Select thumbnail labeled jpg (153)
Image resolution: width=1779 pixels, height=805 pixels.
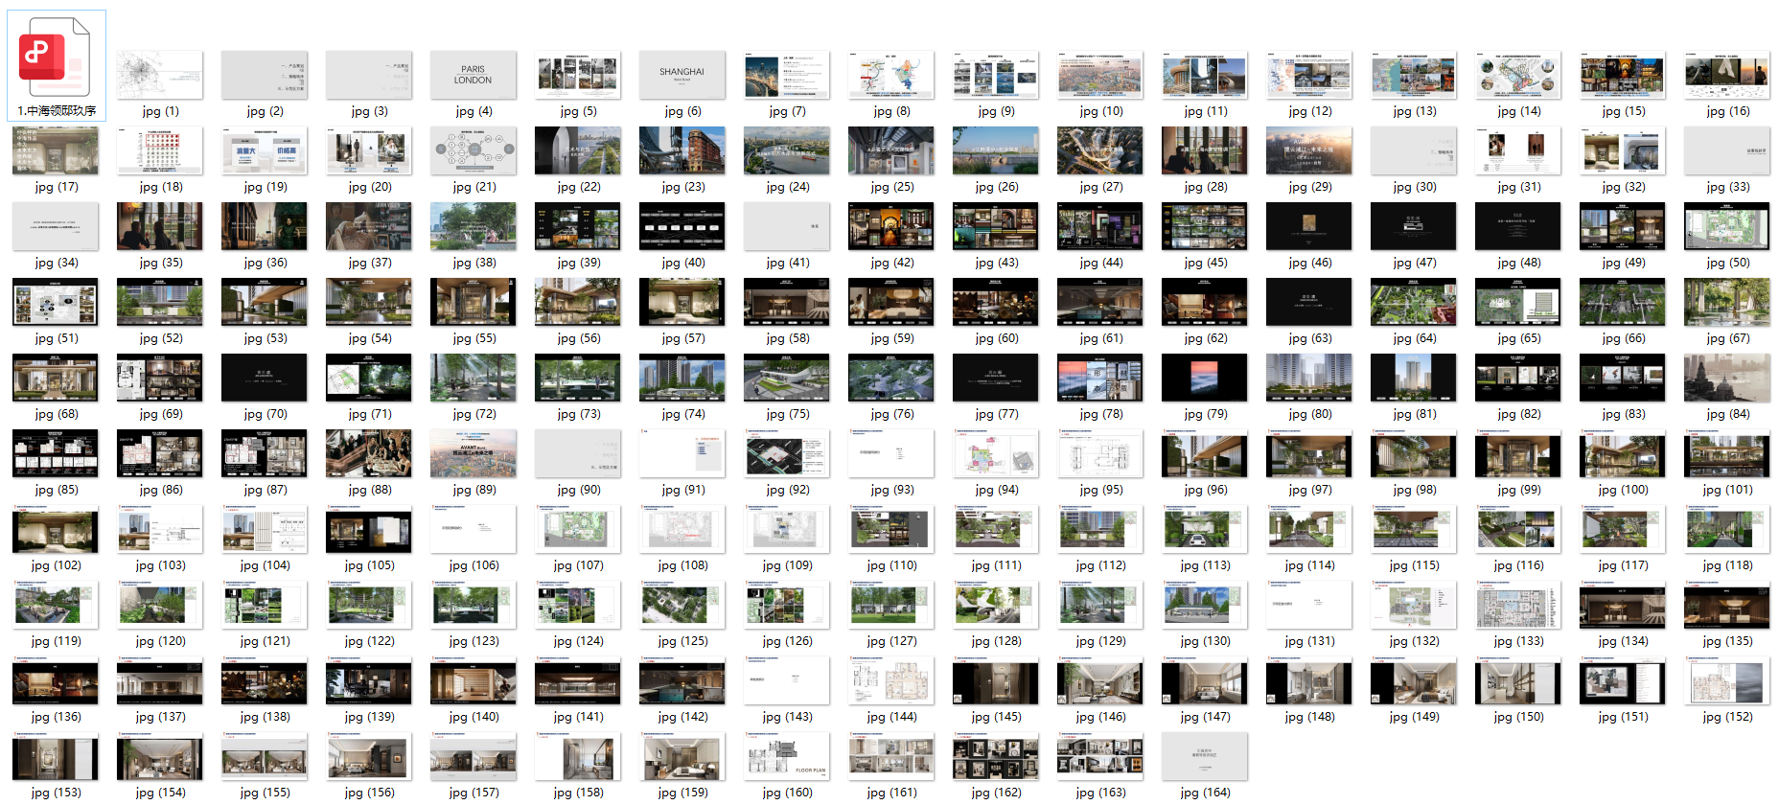[x=55, y=757]
